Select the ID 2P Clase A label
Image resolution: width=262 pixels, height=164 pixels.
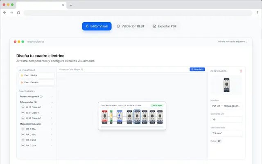(x=33, y=113)
